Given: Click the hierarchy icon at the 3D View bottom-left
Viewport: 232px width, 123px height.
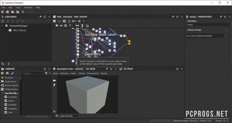Looking at the screenshot, I should click(x=54, y=111).
